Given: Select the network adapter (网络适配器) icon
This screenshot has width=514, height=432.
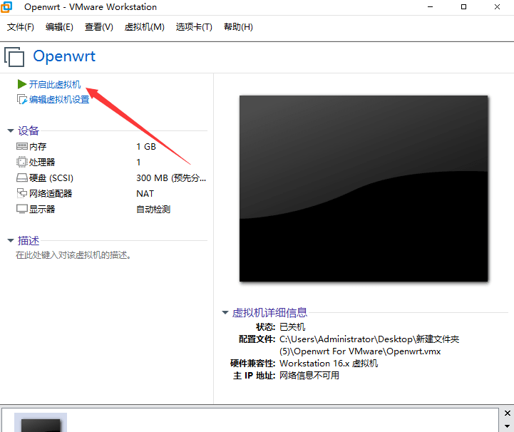Looking at the screenshot, I should tap(22, 193).
